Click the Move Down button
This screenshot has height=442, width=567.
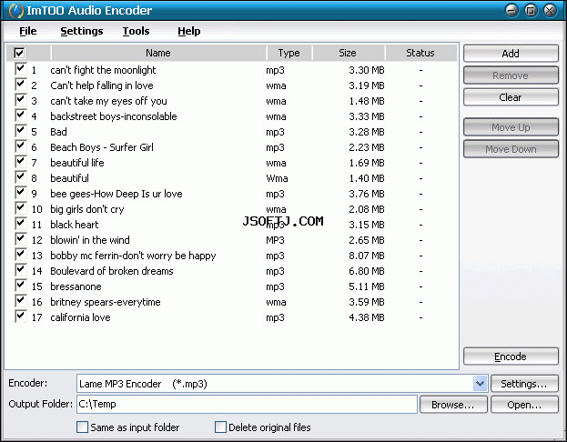click(x=511, y=149)
